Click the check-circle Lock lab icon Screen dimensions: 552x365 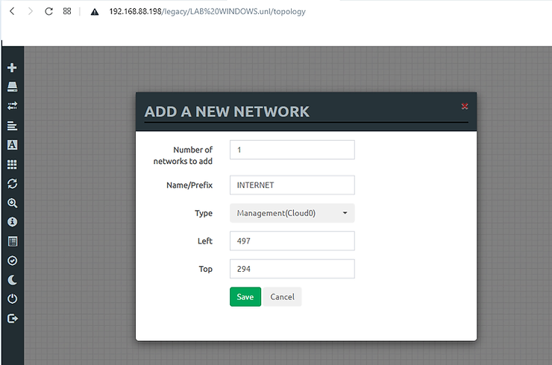tap(13, 261)
